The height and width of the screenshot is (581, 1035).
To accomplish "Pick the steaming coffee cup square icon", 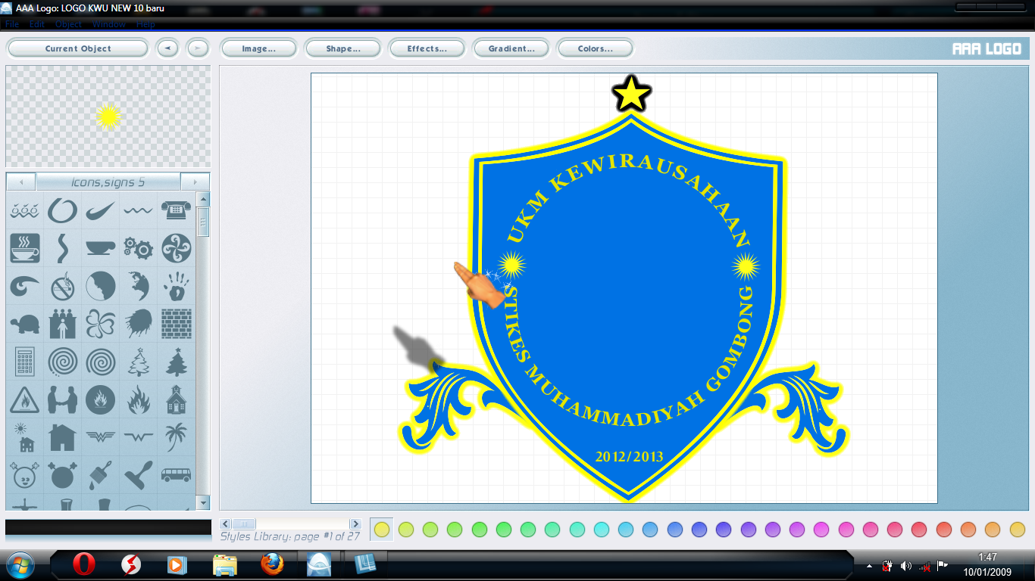I will coord(25,248).
